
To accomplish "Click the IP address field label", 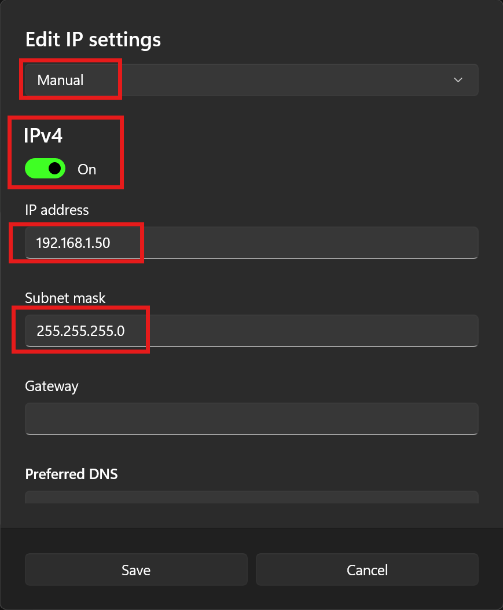I will pyautogui.click(x=57, y=210).
